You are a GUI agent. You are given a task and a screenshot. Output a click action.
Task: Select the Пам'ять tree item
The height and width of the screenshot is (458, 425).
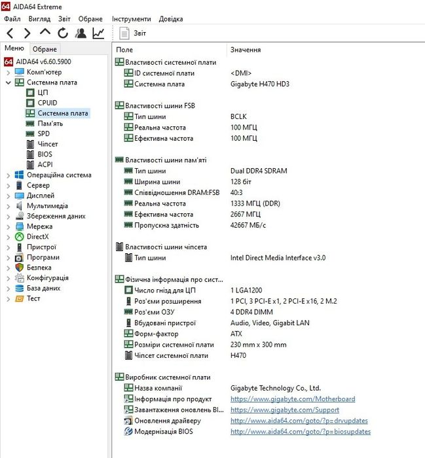coord(50,124)
